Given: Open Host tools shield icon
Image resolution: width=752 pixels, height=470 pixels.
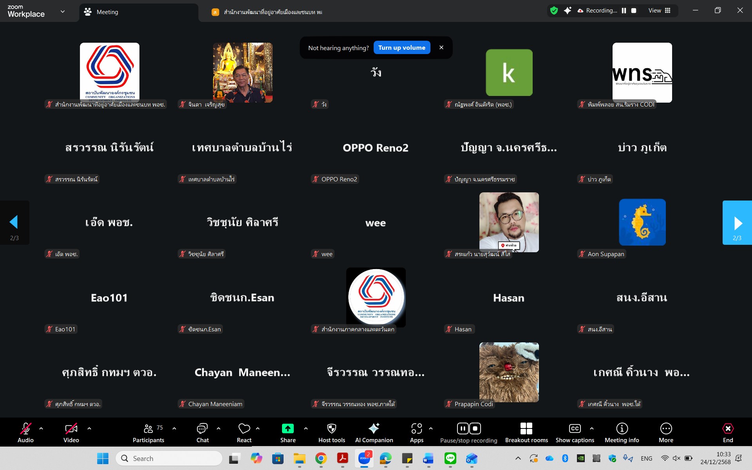Looking at the screenshot, I should [331, 429].
